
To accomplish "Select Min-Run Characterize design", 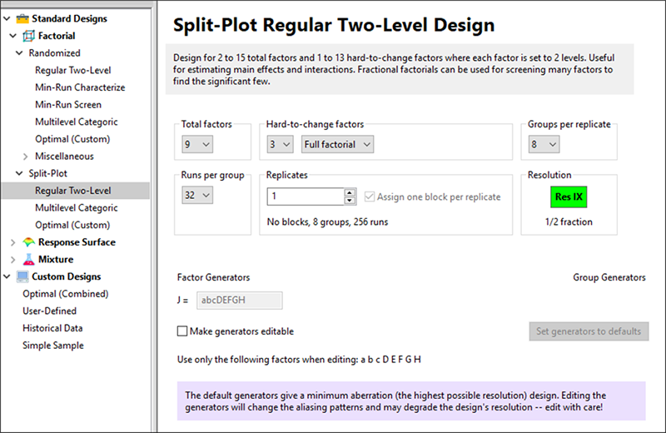I will coord(80,87).
